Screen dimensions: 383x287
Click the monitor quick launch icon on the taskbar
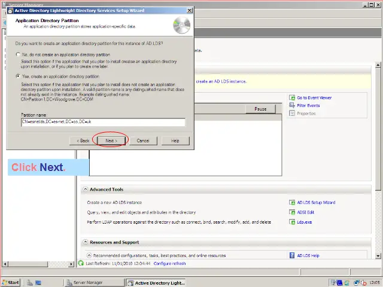(38, 283)
